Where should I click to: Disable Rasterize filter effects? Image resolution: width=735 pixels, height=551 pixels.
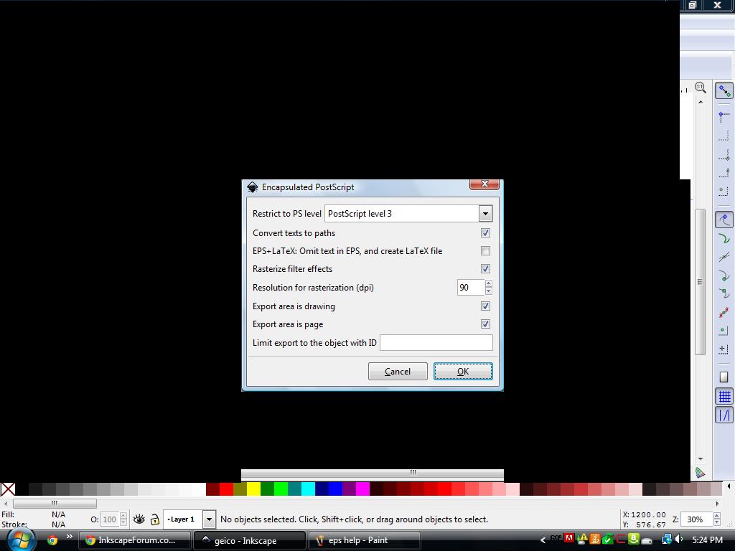(x=485, y=269)
